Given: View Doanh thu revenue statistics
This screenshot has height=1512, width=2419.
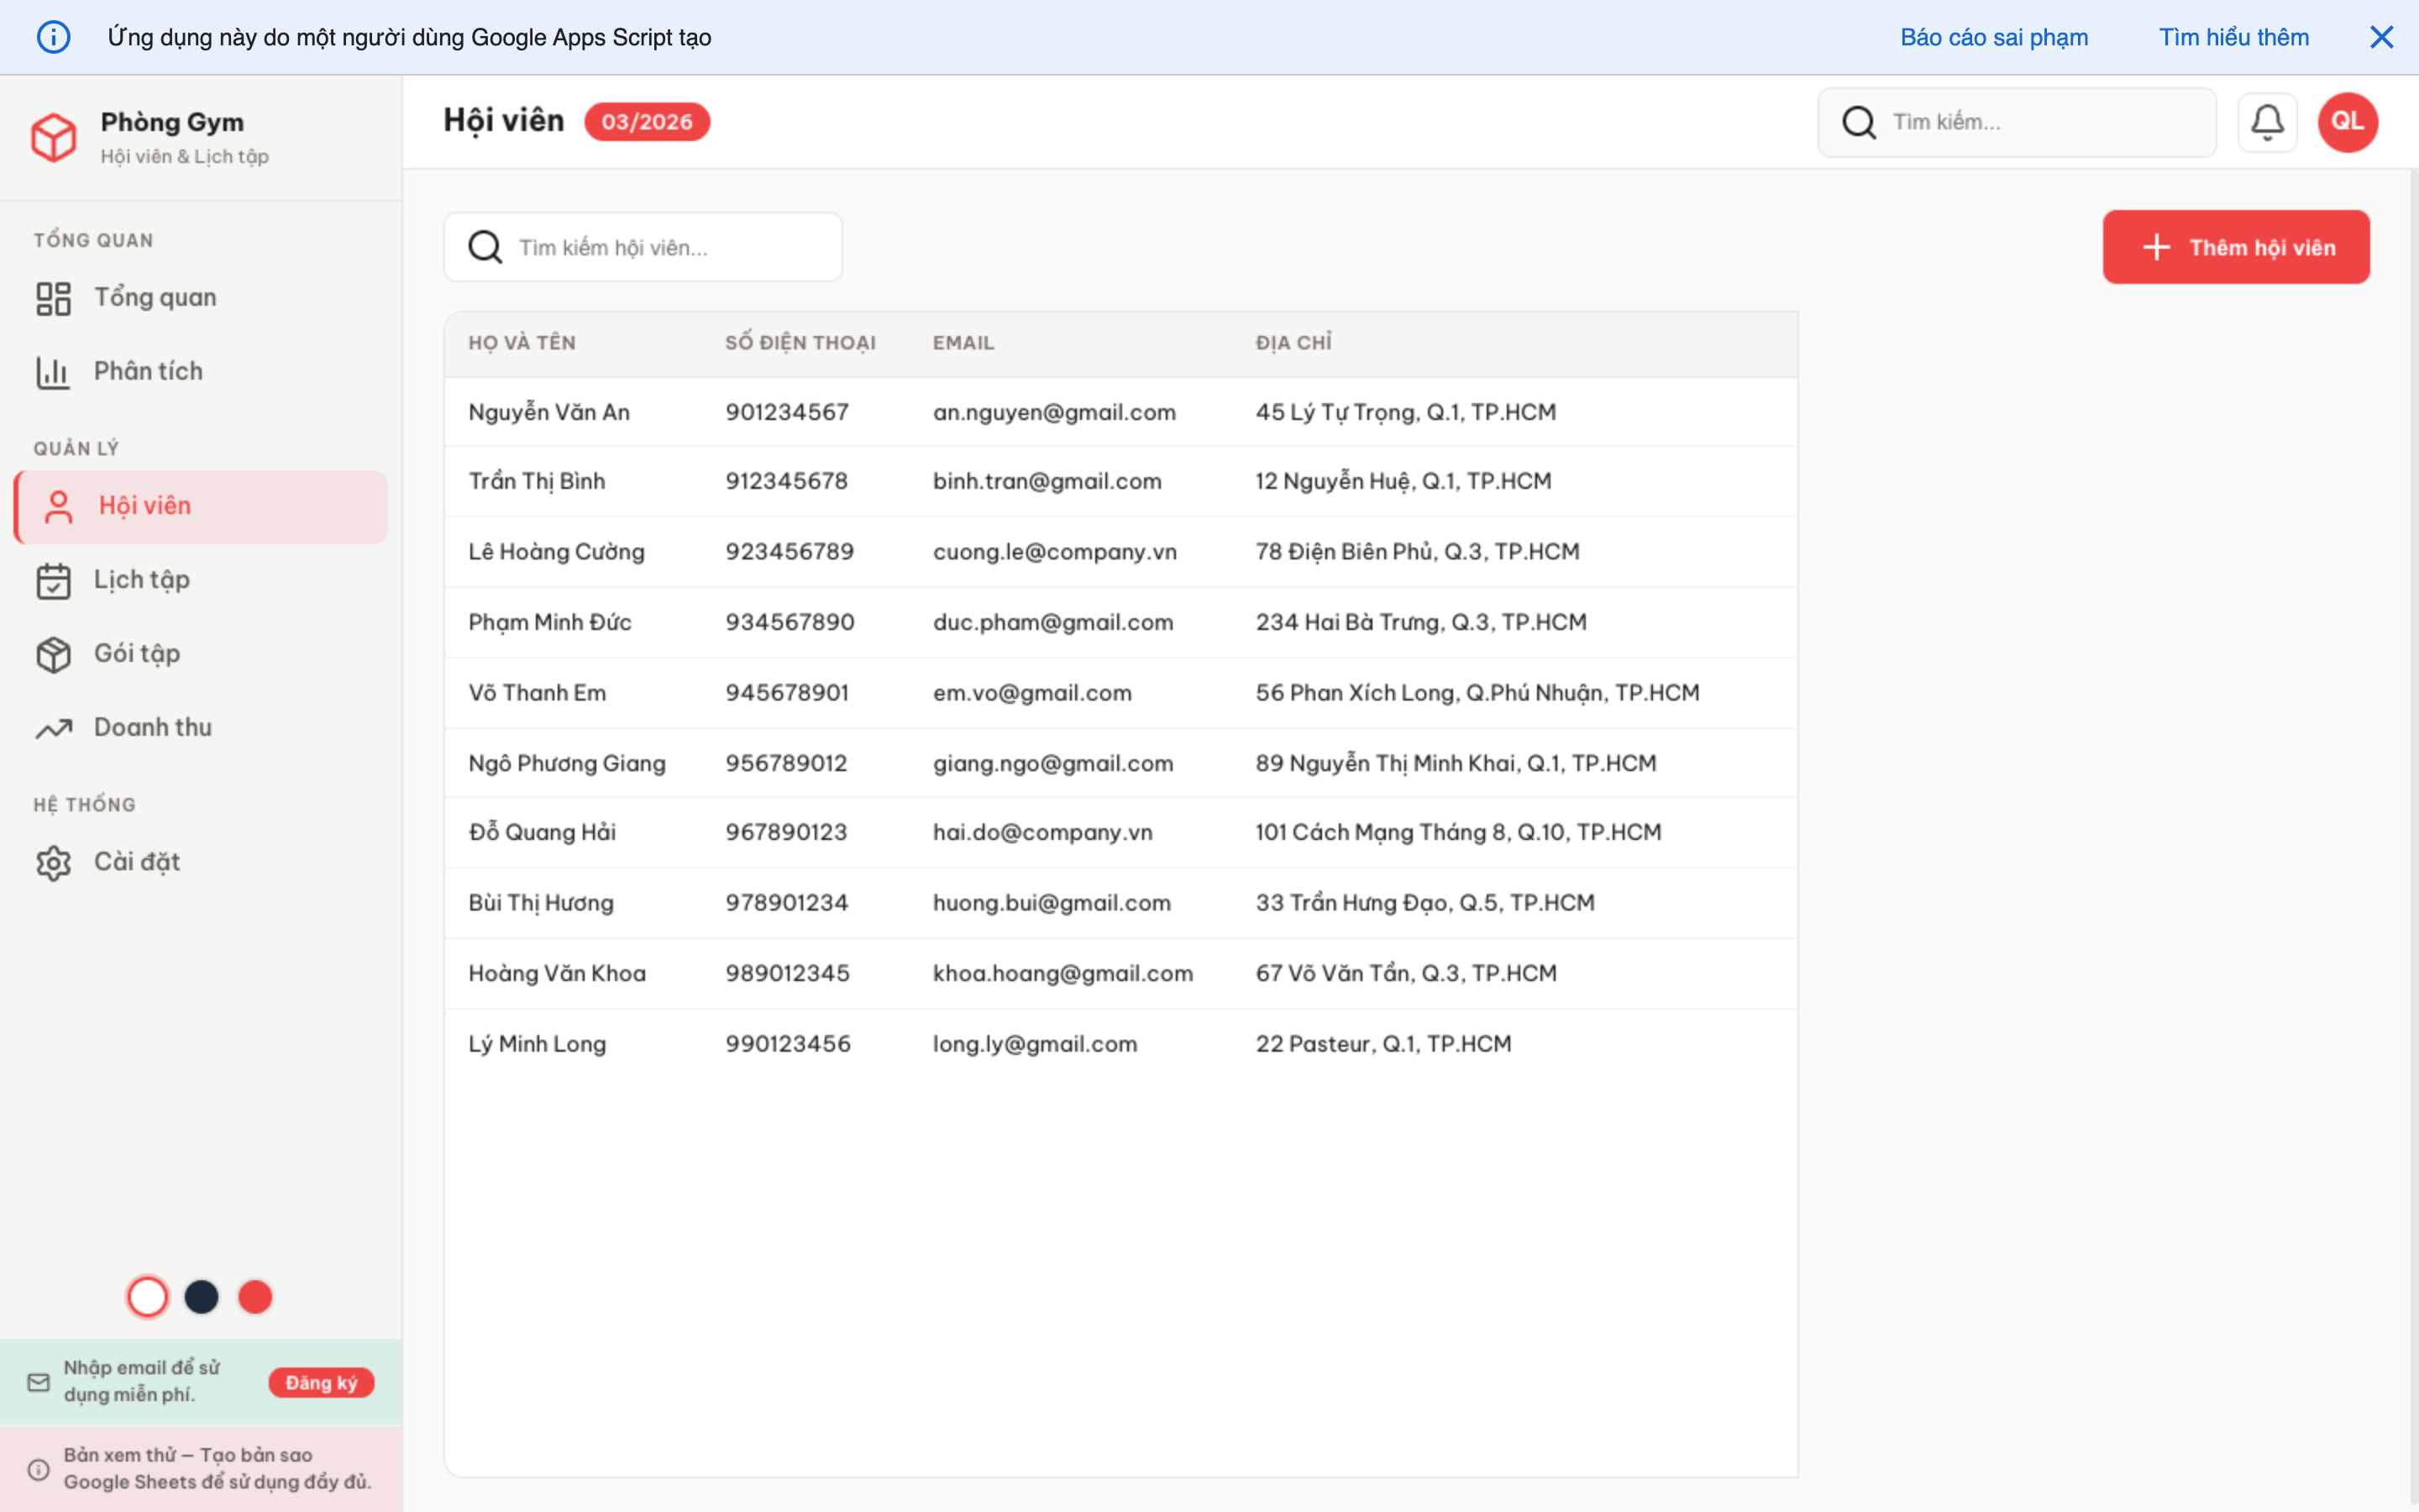Looking at the screenshot, I should tap(151, 727).
